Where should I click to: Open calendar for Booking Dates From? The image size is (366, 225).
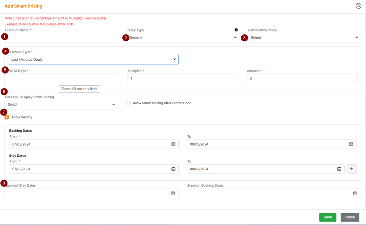[x=173, y=144]
